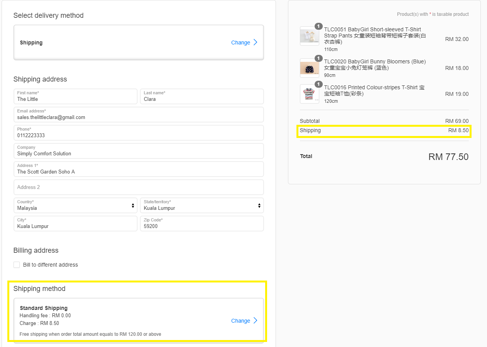Click the chevron arrow beside delivery method Change
The height and width of the screenshot is (347, 487).
(x=255, y=43)
